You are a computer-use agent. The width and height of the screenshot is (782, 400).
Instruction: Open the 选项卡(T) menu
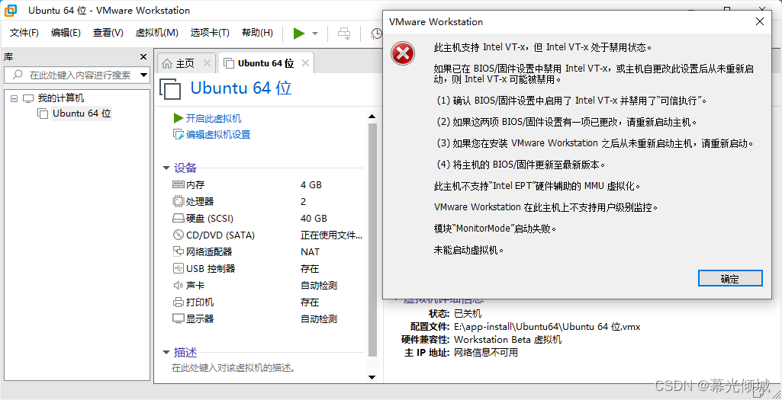click(x=210, y=33)
